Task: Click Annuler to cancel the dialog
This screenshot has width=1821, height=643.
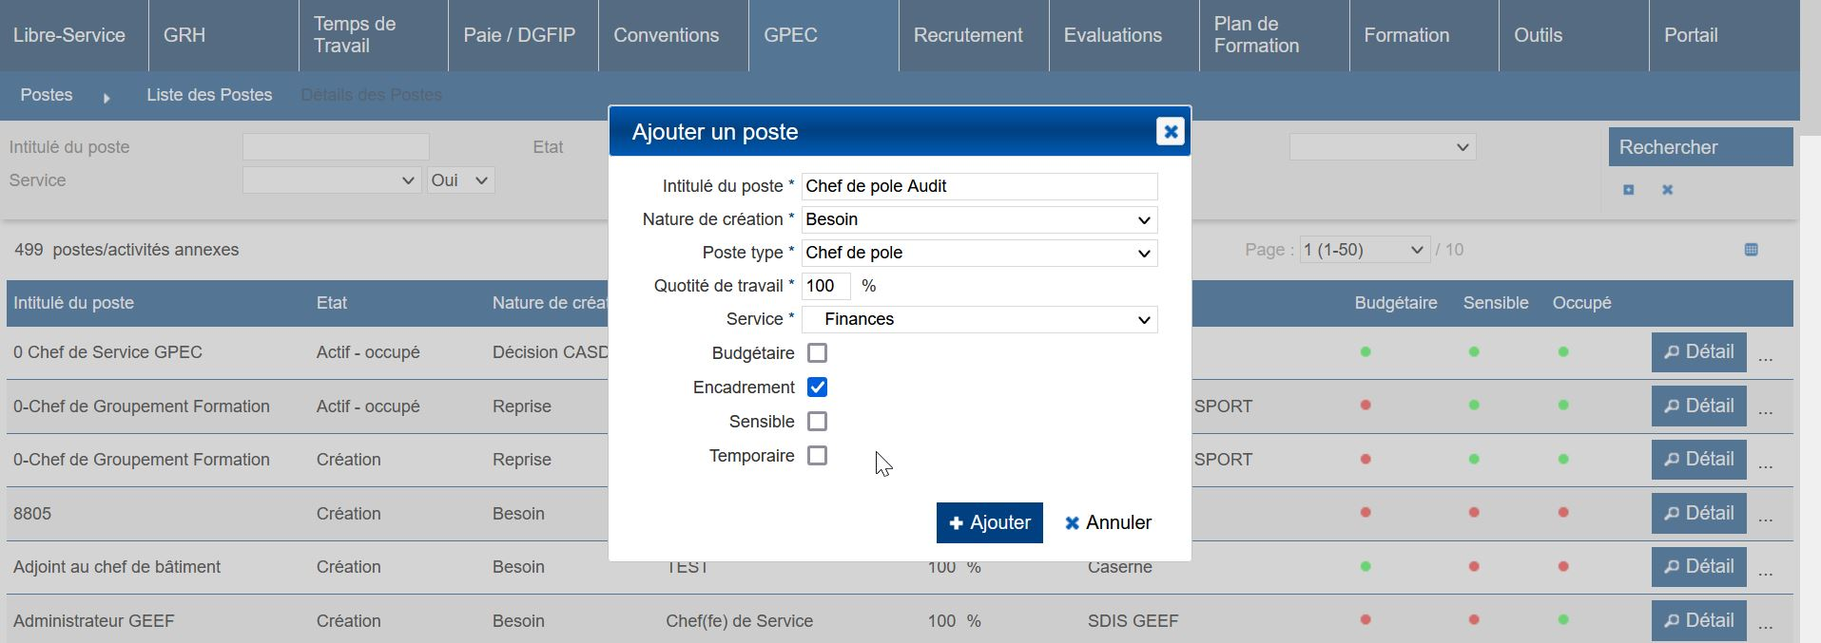Action: pyautogui.click(x=1108, y=523)
